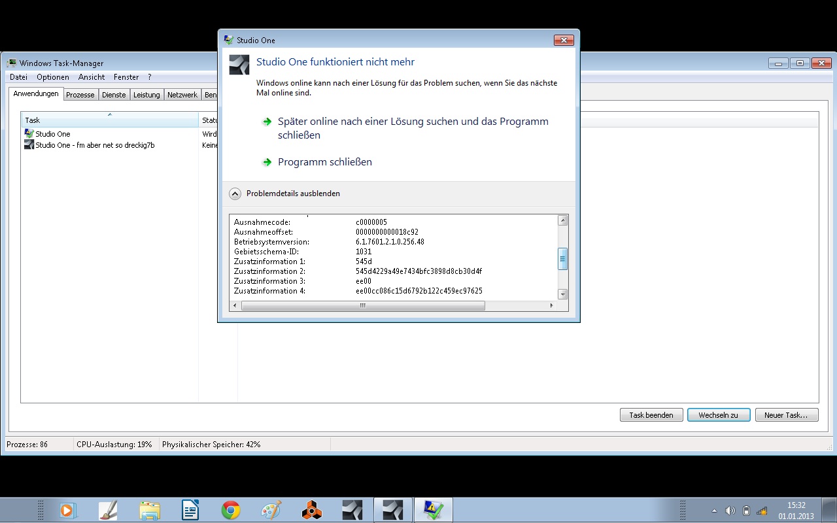
Task: Click 'Physikalischer Speicher: 42%' status text
Action: click(x=211, y=445)
